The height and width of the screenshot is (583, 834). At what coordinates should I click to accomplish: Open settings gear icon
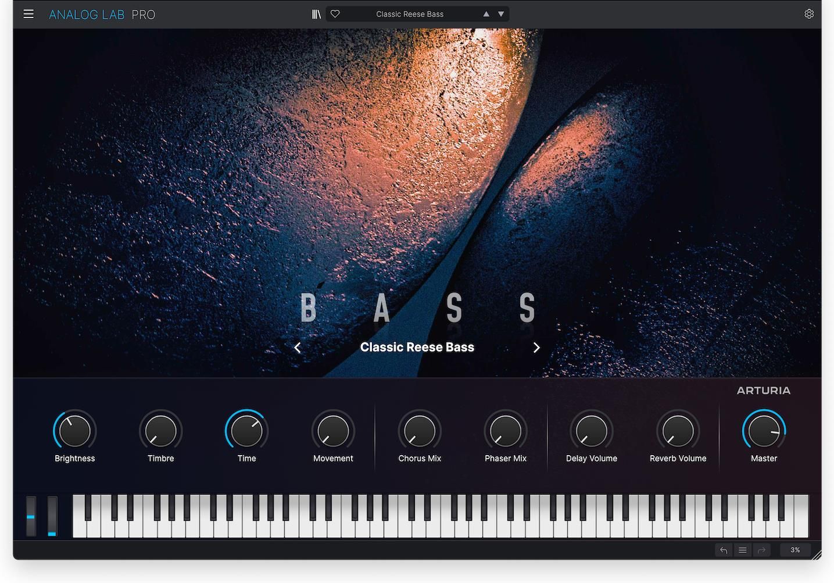click(809, 14)
